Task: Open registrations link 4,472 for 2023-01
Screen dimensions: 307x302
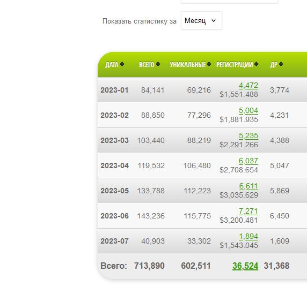Action: [248, 85]
